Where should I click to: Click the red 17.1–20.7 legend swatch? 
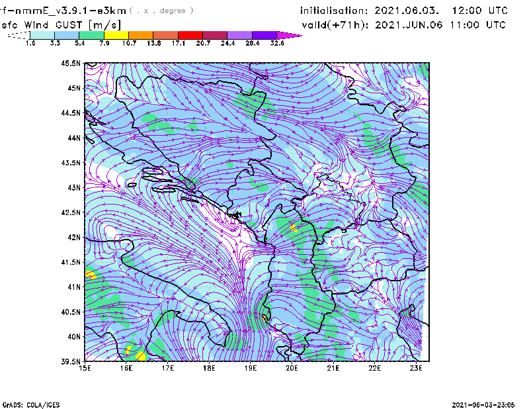coord(190,35)
